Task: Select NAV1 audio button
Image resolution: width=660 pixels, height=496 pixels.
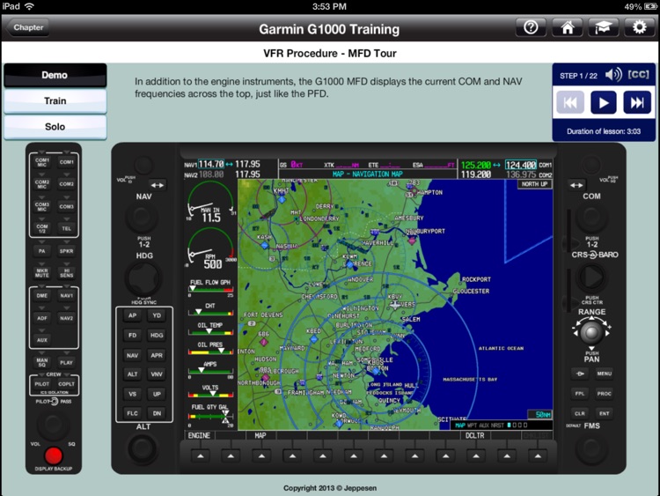Action: (67, 295)
